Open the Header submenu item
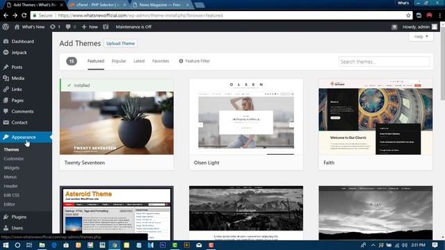 click(11, 186)
